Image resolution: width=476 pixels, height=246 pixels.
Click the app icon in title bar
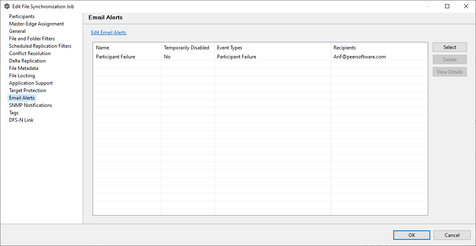point(7,6)
